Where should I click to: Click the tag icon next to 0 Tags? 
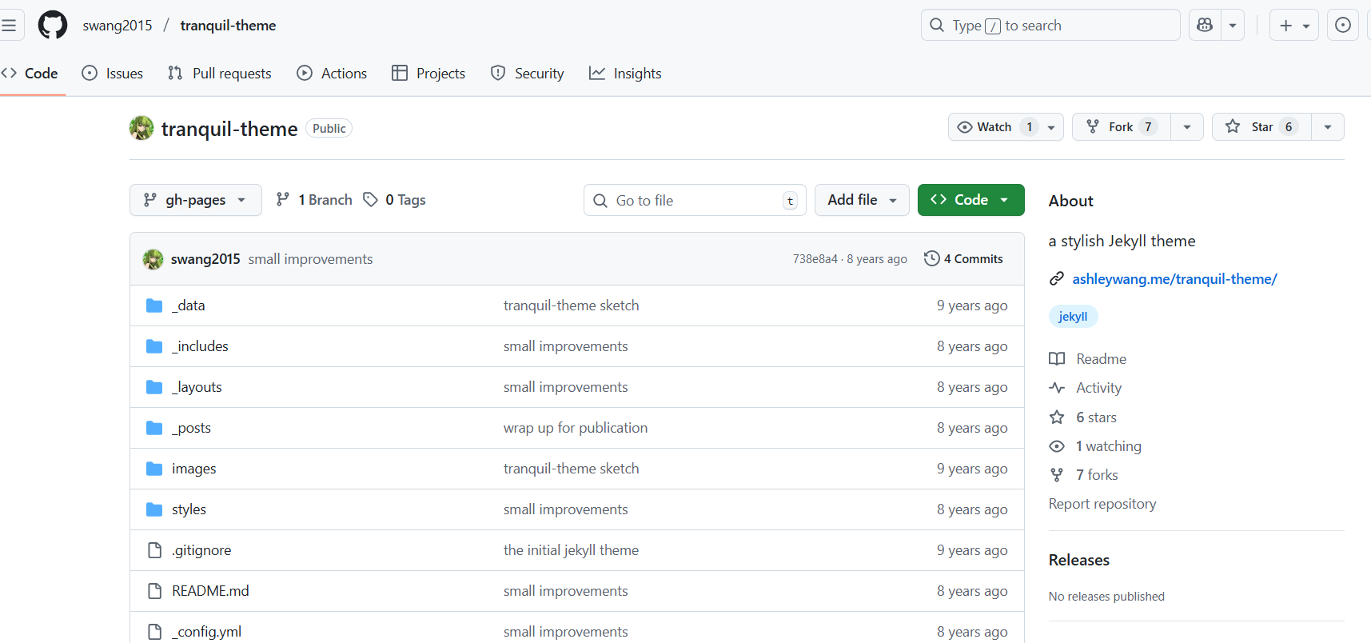click(x=370, y=199)
